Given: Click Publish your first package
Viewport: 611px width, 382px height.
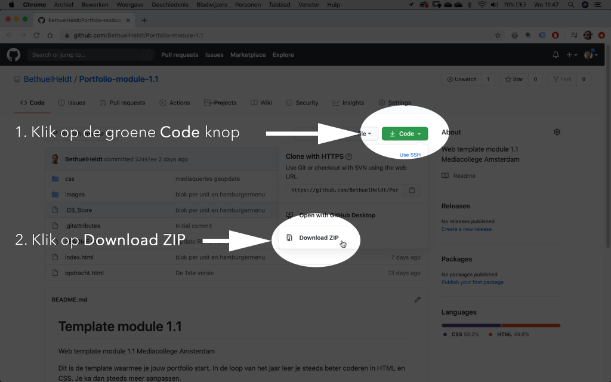Looking at the screenshot, I should pos(473,282).
